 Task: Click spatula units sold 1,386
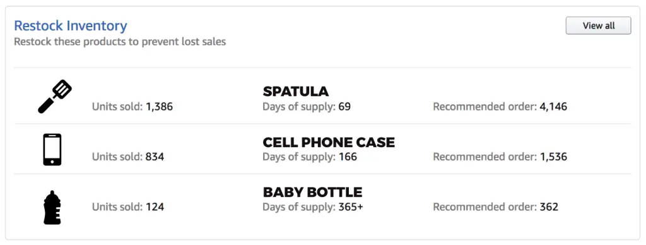159,107
